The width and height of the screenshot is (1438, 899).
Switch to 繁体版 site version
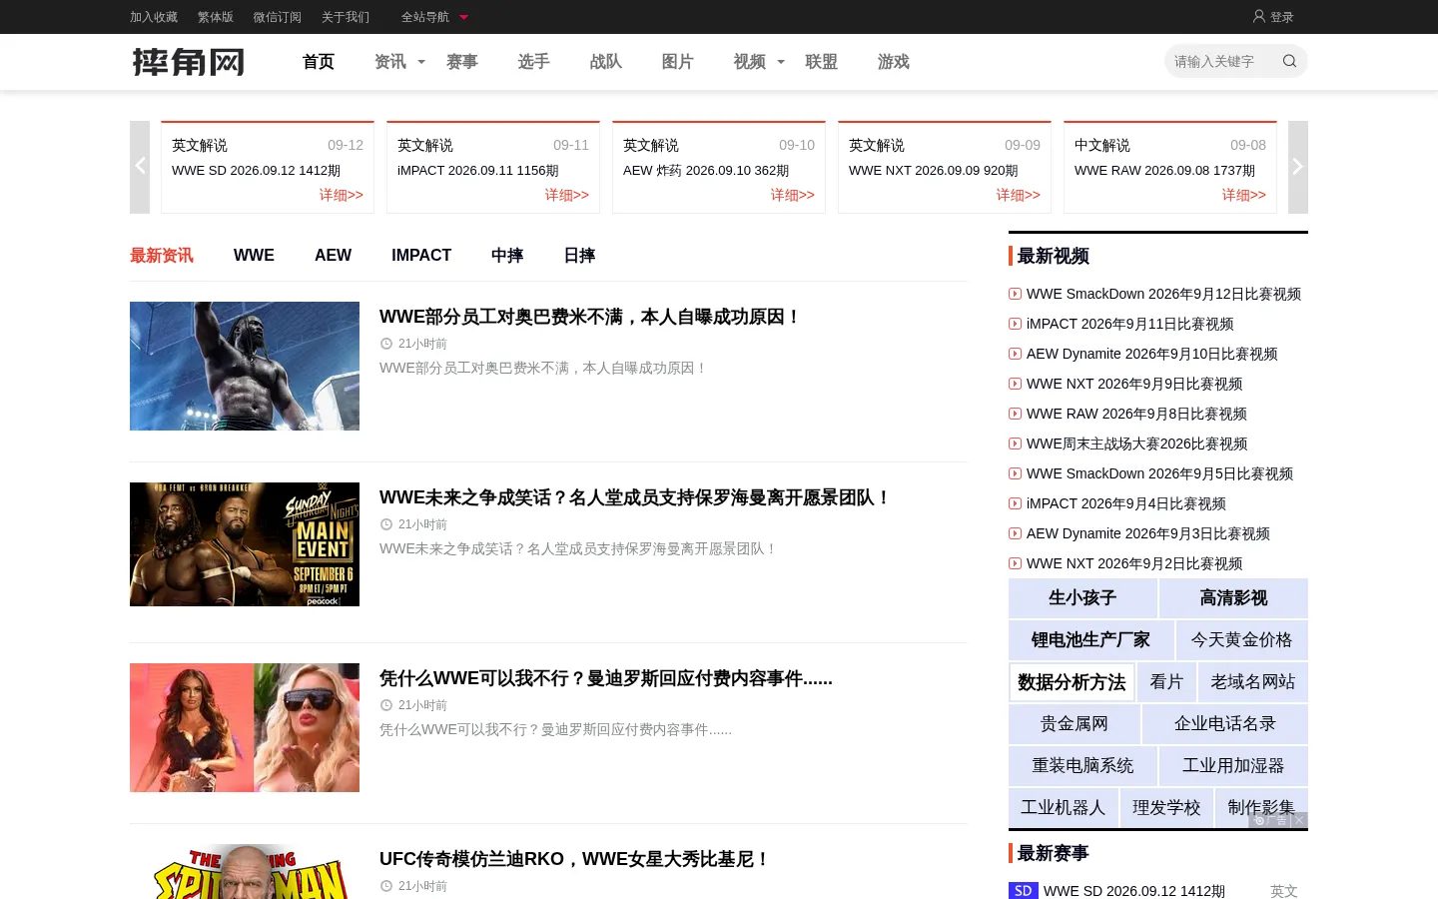pyautogui.click(x=216, y=17)
